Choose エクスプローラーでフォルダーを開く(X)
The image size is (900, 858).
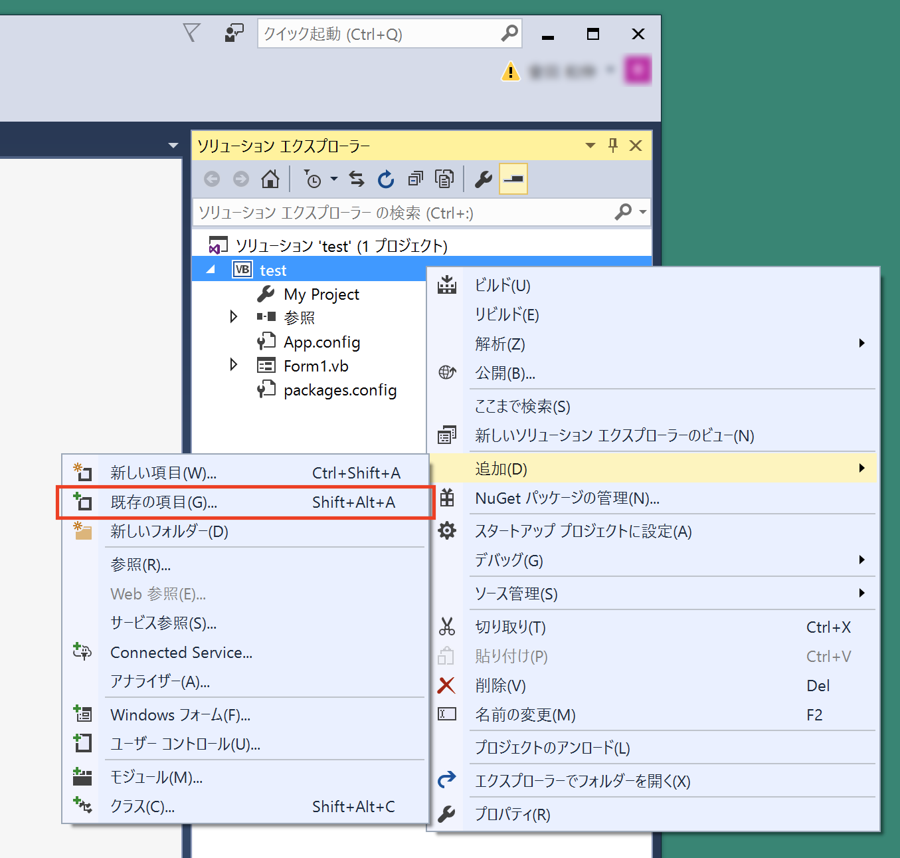[654, 781]
